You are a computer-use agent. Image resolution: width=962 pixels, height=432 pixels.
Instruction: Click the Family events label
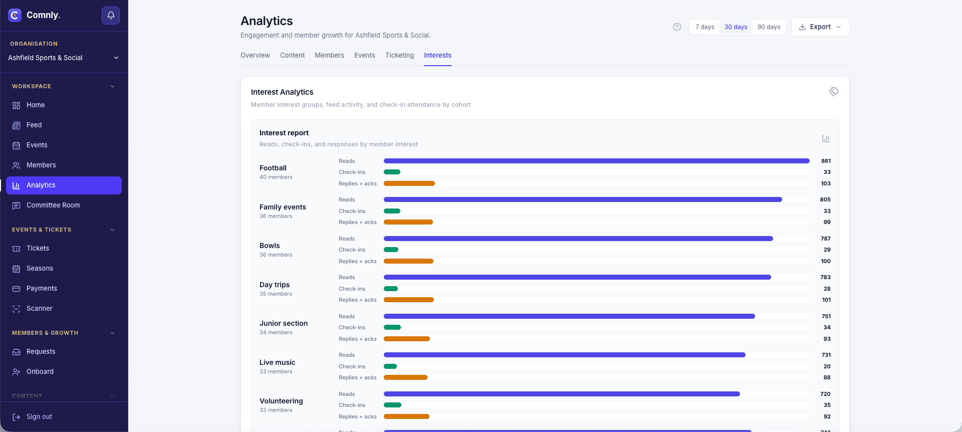click(x=283, y=207)
